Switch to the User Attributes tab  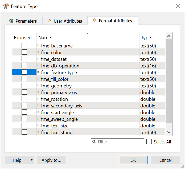click(65, 21)
